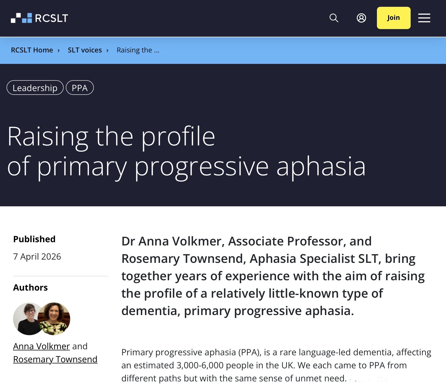Select the Leadership topic tag
The width and height of the screenshot is (446, 386).
point(35,88)
